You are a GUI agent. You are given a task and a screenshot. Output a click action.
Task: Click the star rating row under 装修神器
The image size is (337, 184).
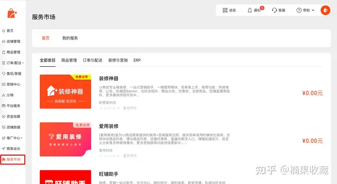[x=110, y=108]
